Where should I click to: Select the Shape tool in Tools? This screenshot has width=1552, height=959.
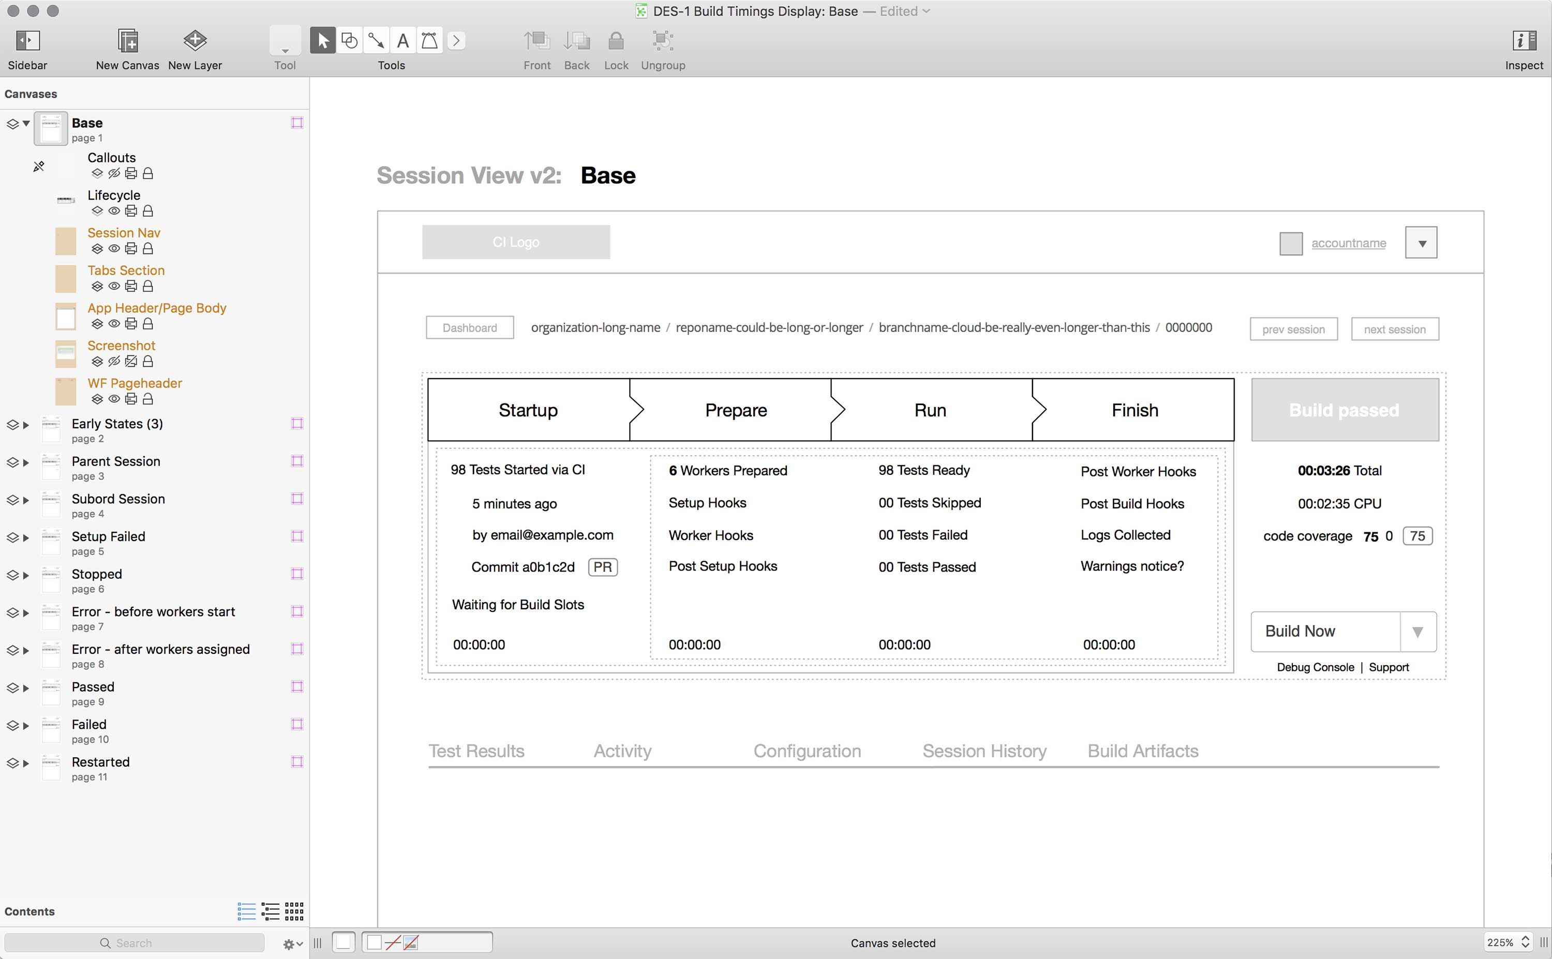point(350,40)
